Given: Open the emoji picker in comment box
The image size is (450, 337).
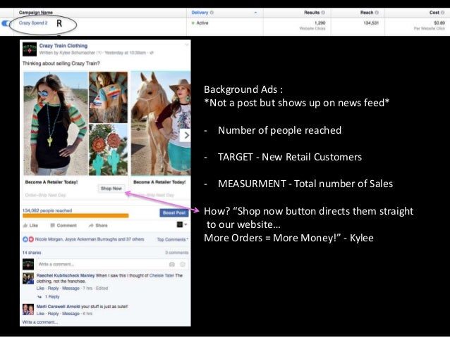Looking at the screenshot, I should click(x=183, y=265).
